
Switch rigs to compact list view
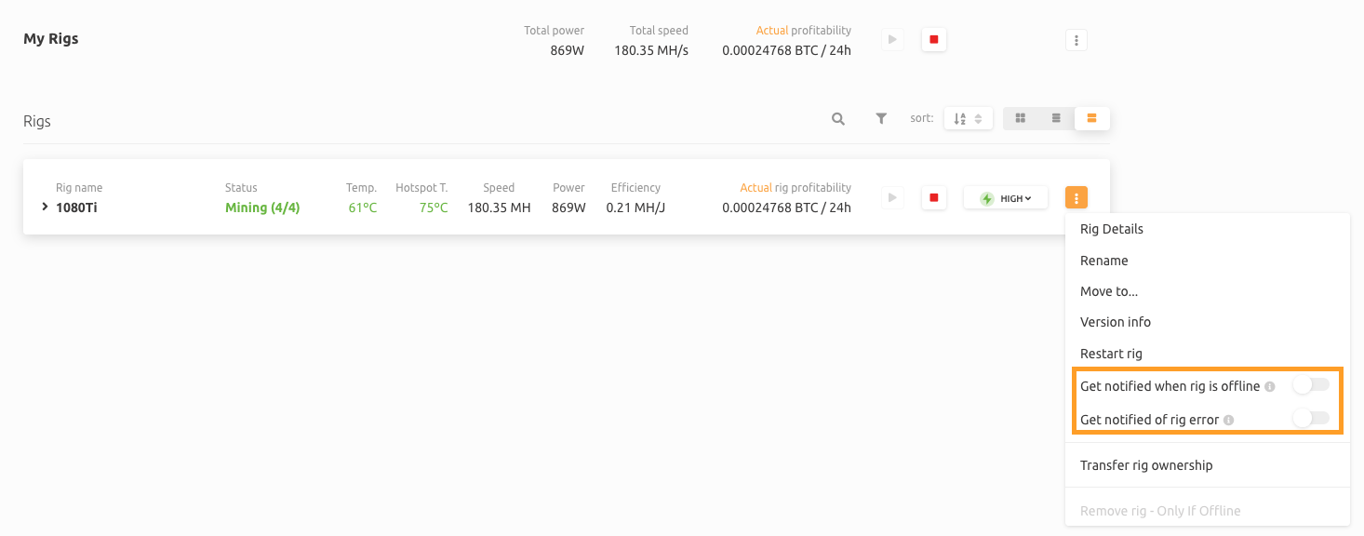[1055, 118]
